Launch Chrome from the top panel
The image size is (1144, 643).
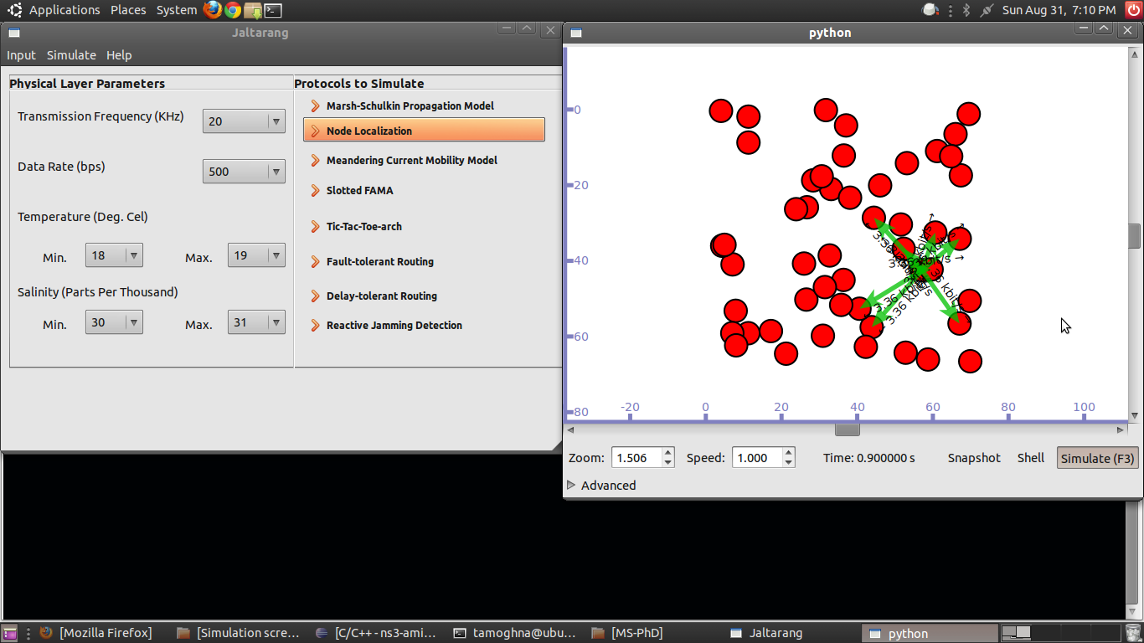233,10
